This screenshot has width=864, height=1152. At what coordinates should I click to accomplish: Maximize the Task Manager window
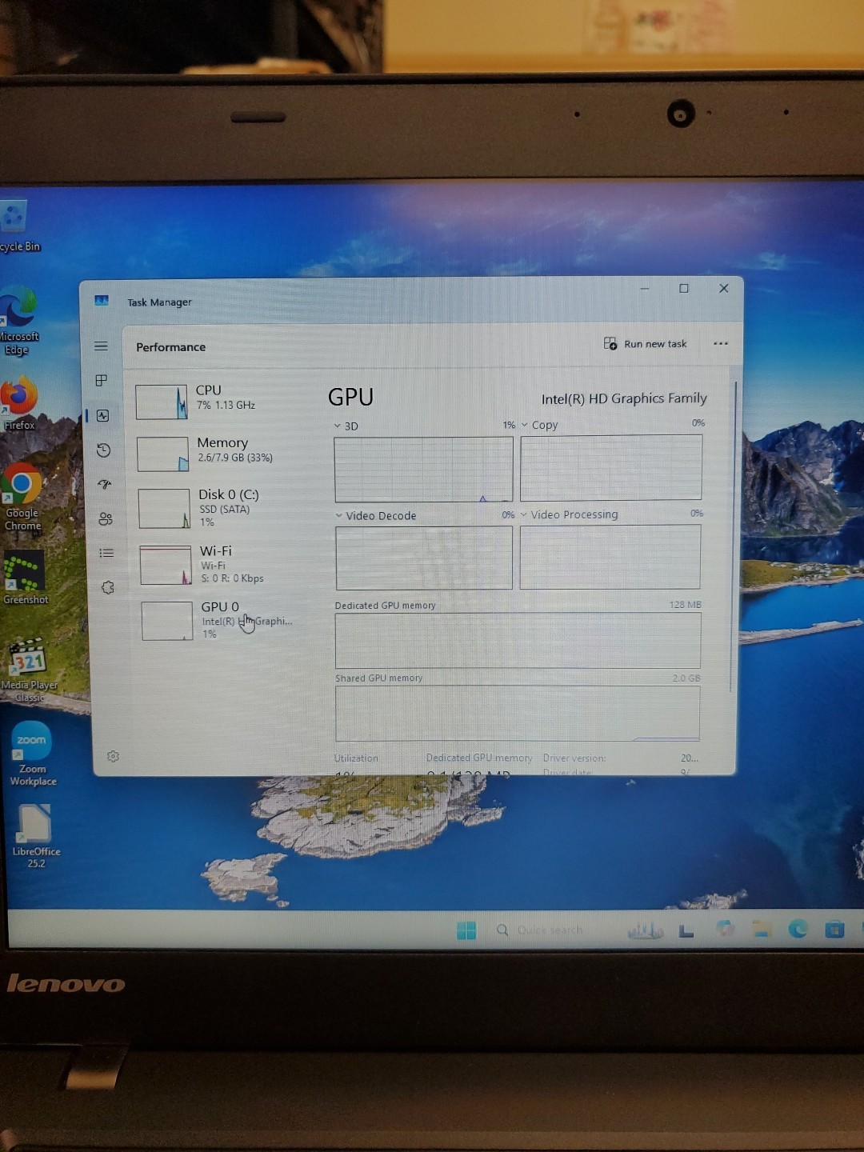point(684,289)
